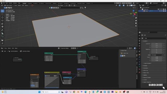Select the Measure tool
This screenshot has height=94, width=167.
[x=2, y=33]
